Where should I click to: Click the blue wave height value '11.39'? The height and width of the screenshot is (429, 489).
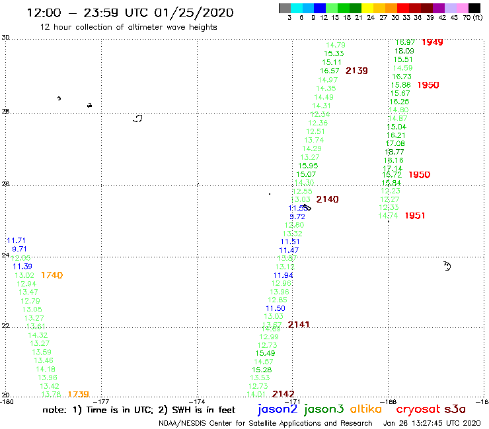coord(22,267)
